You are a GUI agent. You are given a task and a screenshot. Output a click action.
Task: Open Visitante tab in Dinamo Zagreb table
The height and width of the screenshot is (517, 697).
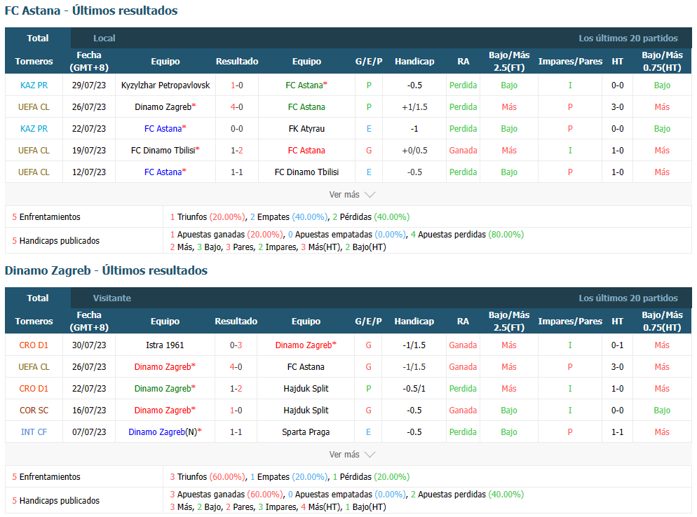(112, 298)
